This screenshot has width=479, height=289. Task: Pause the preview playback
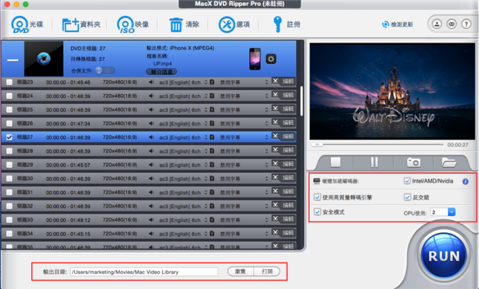(x=374, y=162)
